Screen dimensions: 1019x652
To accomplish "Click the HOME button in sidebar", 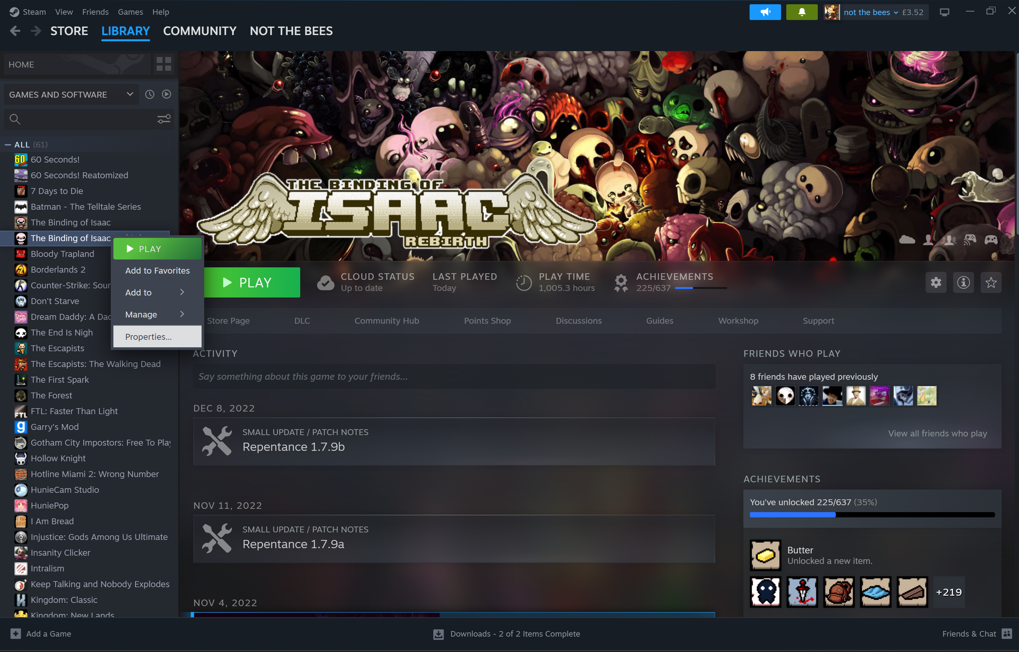I will coord(77,64).
